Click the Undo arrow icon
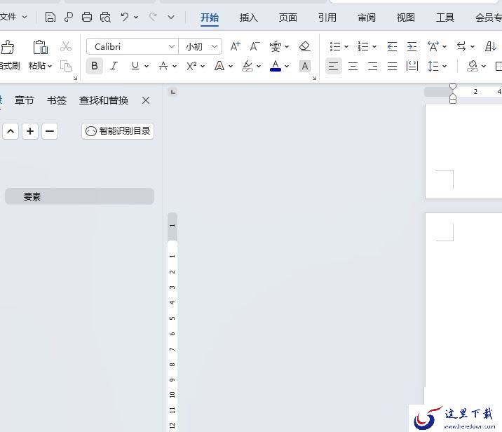Image resolution: width=502 pixels, height=432 pixels. pyautogui.click(x=125, y=17)
